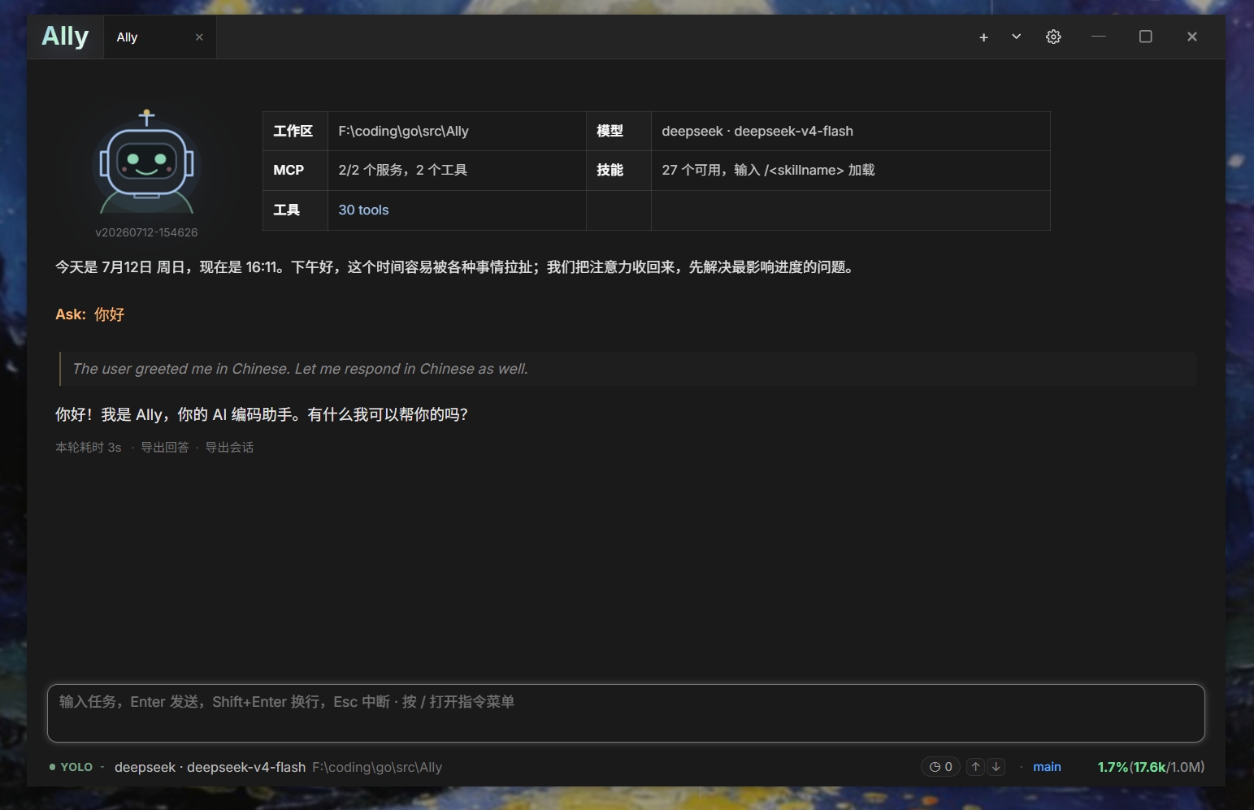Viewport: 1254px width, 810px height.
Task: Click the 本轮耗时 3s label
Action: (x=88, y=448)
